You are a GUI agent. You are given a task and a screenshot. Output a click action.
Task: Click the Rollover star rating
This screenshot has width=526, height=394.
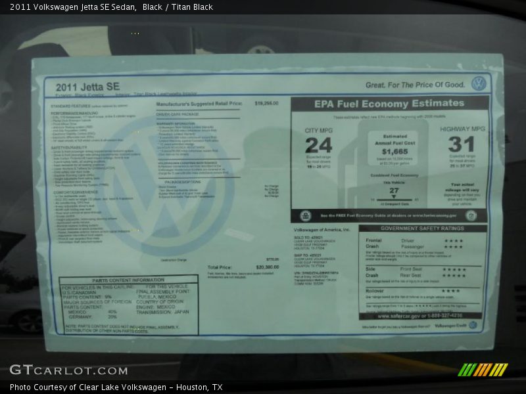click(x=450, y=290)
